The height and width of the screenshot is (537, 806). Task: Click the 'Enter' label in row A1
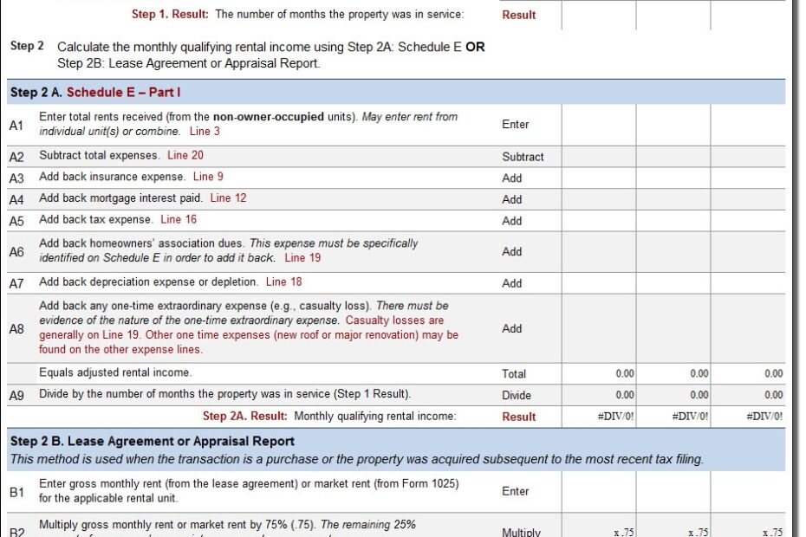point(515,125)
